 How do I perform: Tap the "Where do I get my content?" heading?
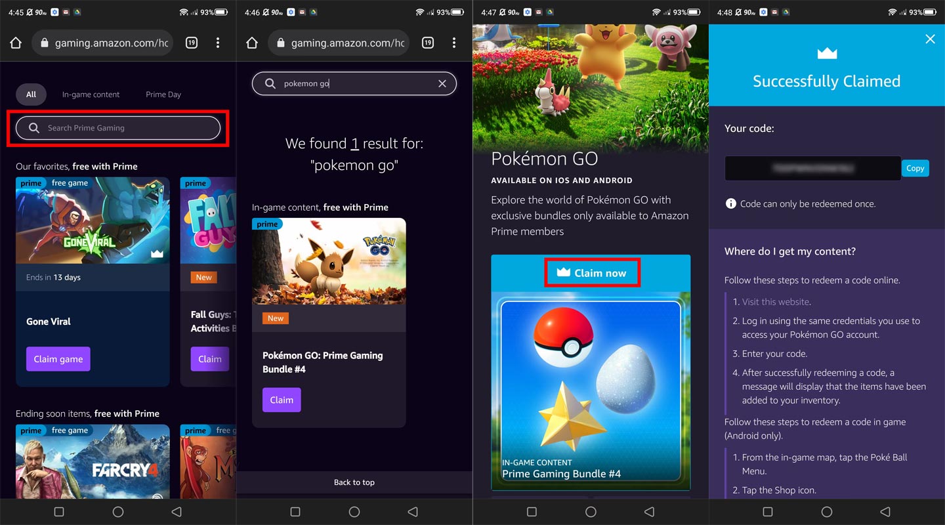click(790, 251)
